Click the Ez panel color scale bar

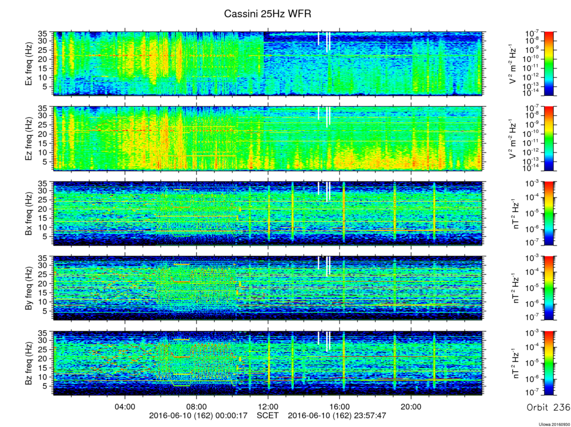pyautogui.click(x=549, y=139)
